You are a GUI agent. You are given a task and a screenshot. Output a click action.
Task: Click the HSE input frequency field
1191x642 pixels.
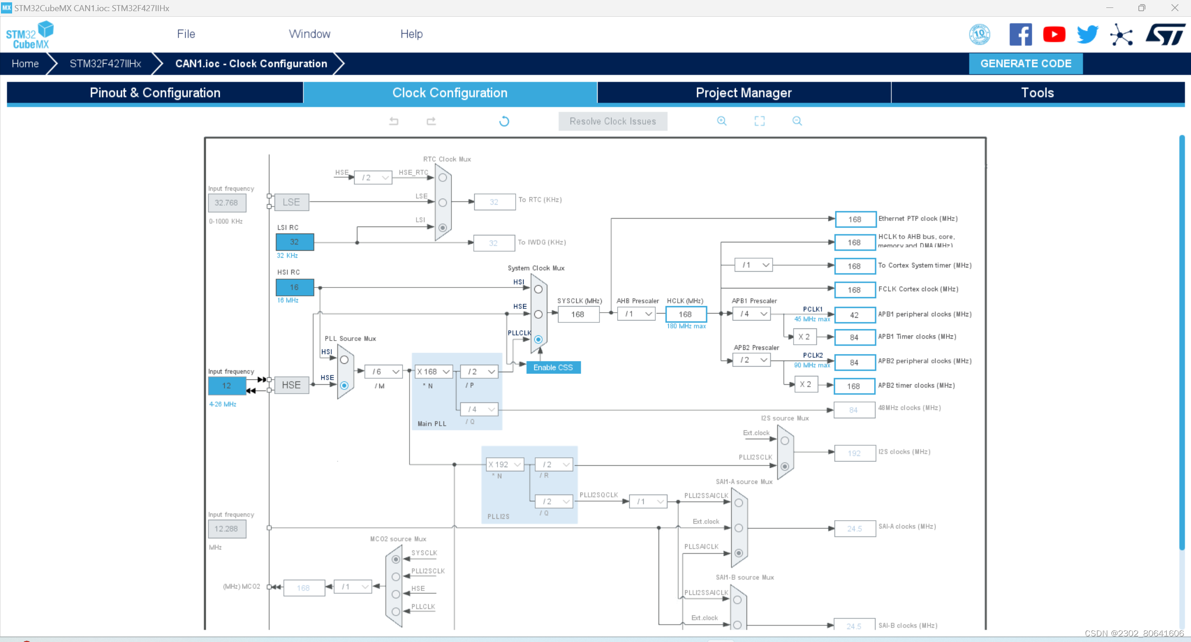(x=227, y=386)
